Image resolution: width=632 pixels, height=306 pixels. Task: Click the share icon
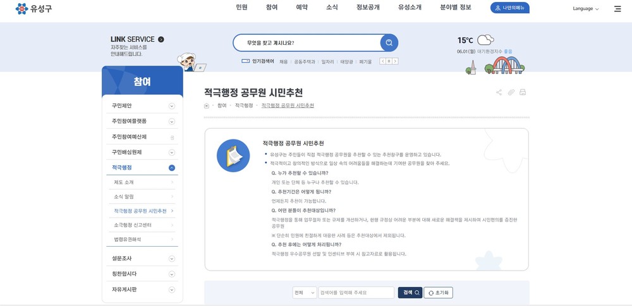click(499, 92)
